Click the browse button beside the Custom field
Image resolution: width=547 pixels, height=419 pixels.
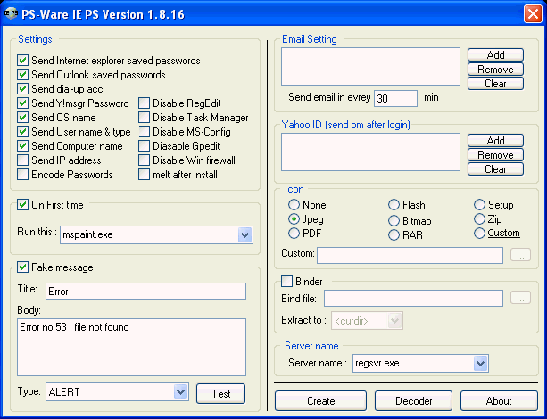[x=521, y=256]
